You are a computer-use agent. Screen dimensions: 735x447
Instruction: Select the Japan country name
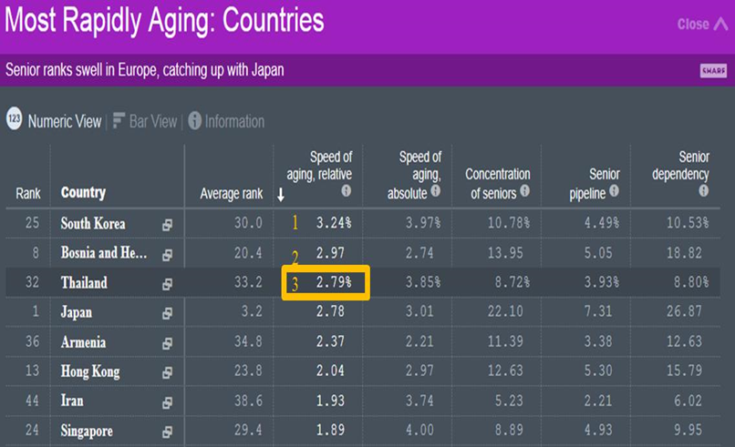[x=76, y=312]
